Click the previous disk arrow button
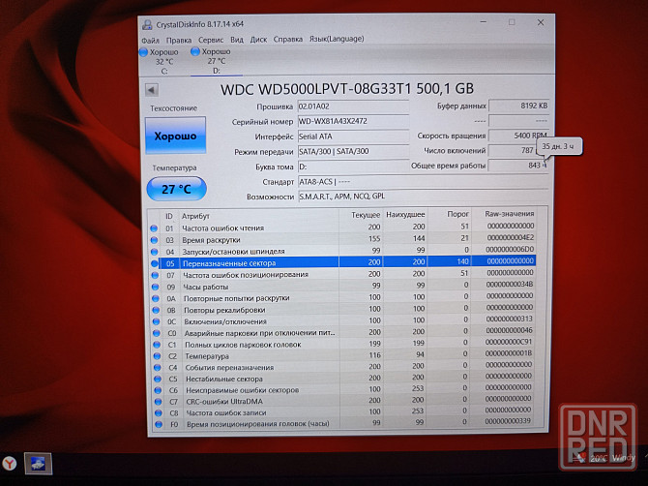The width and height of the screenshot is (648, 486). point(152,90)
